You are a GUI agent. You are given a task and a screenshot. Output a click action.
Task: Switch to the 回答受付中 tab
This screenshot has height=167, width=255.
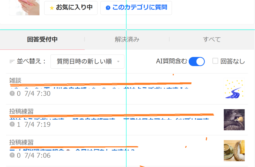[x=42, y=40]
